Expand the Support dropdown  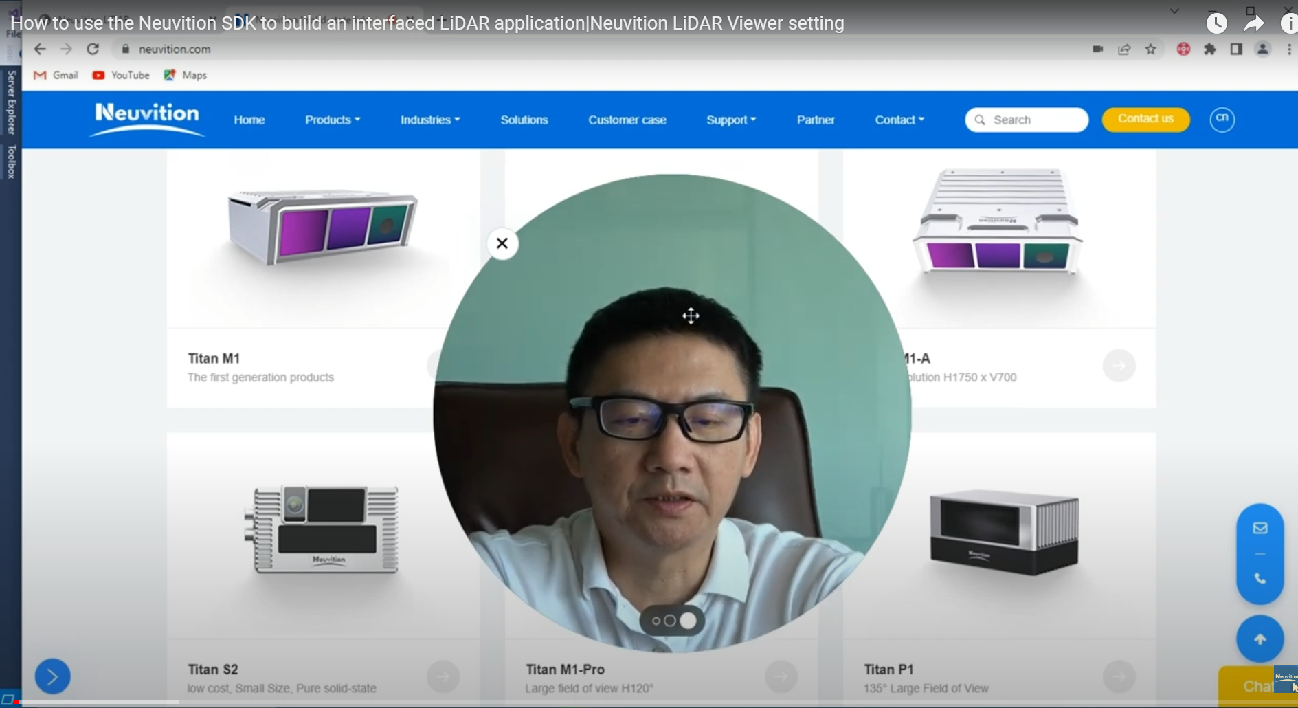click(x=730, y=119)
